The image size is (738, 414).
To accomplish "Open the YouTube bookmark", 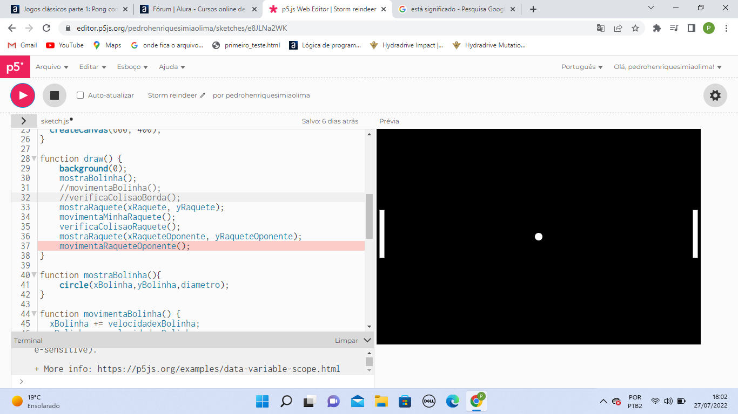I will click(65, 45).
